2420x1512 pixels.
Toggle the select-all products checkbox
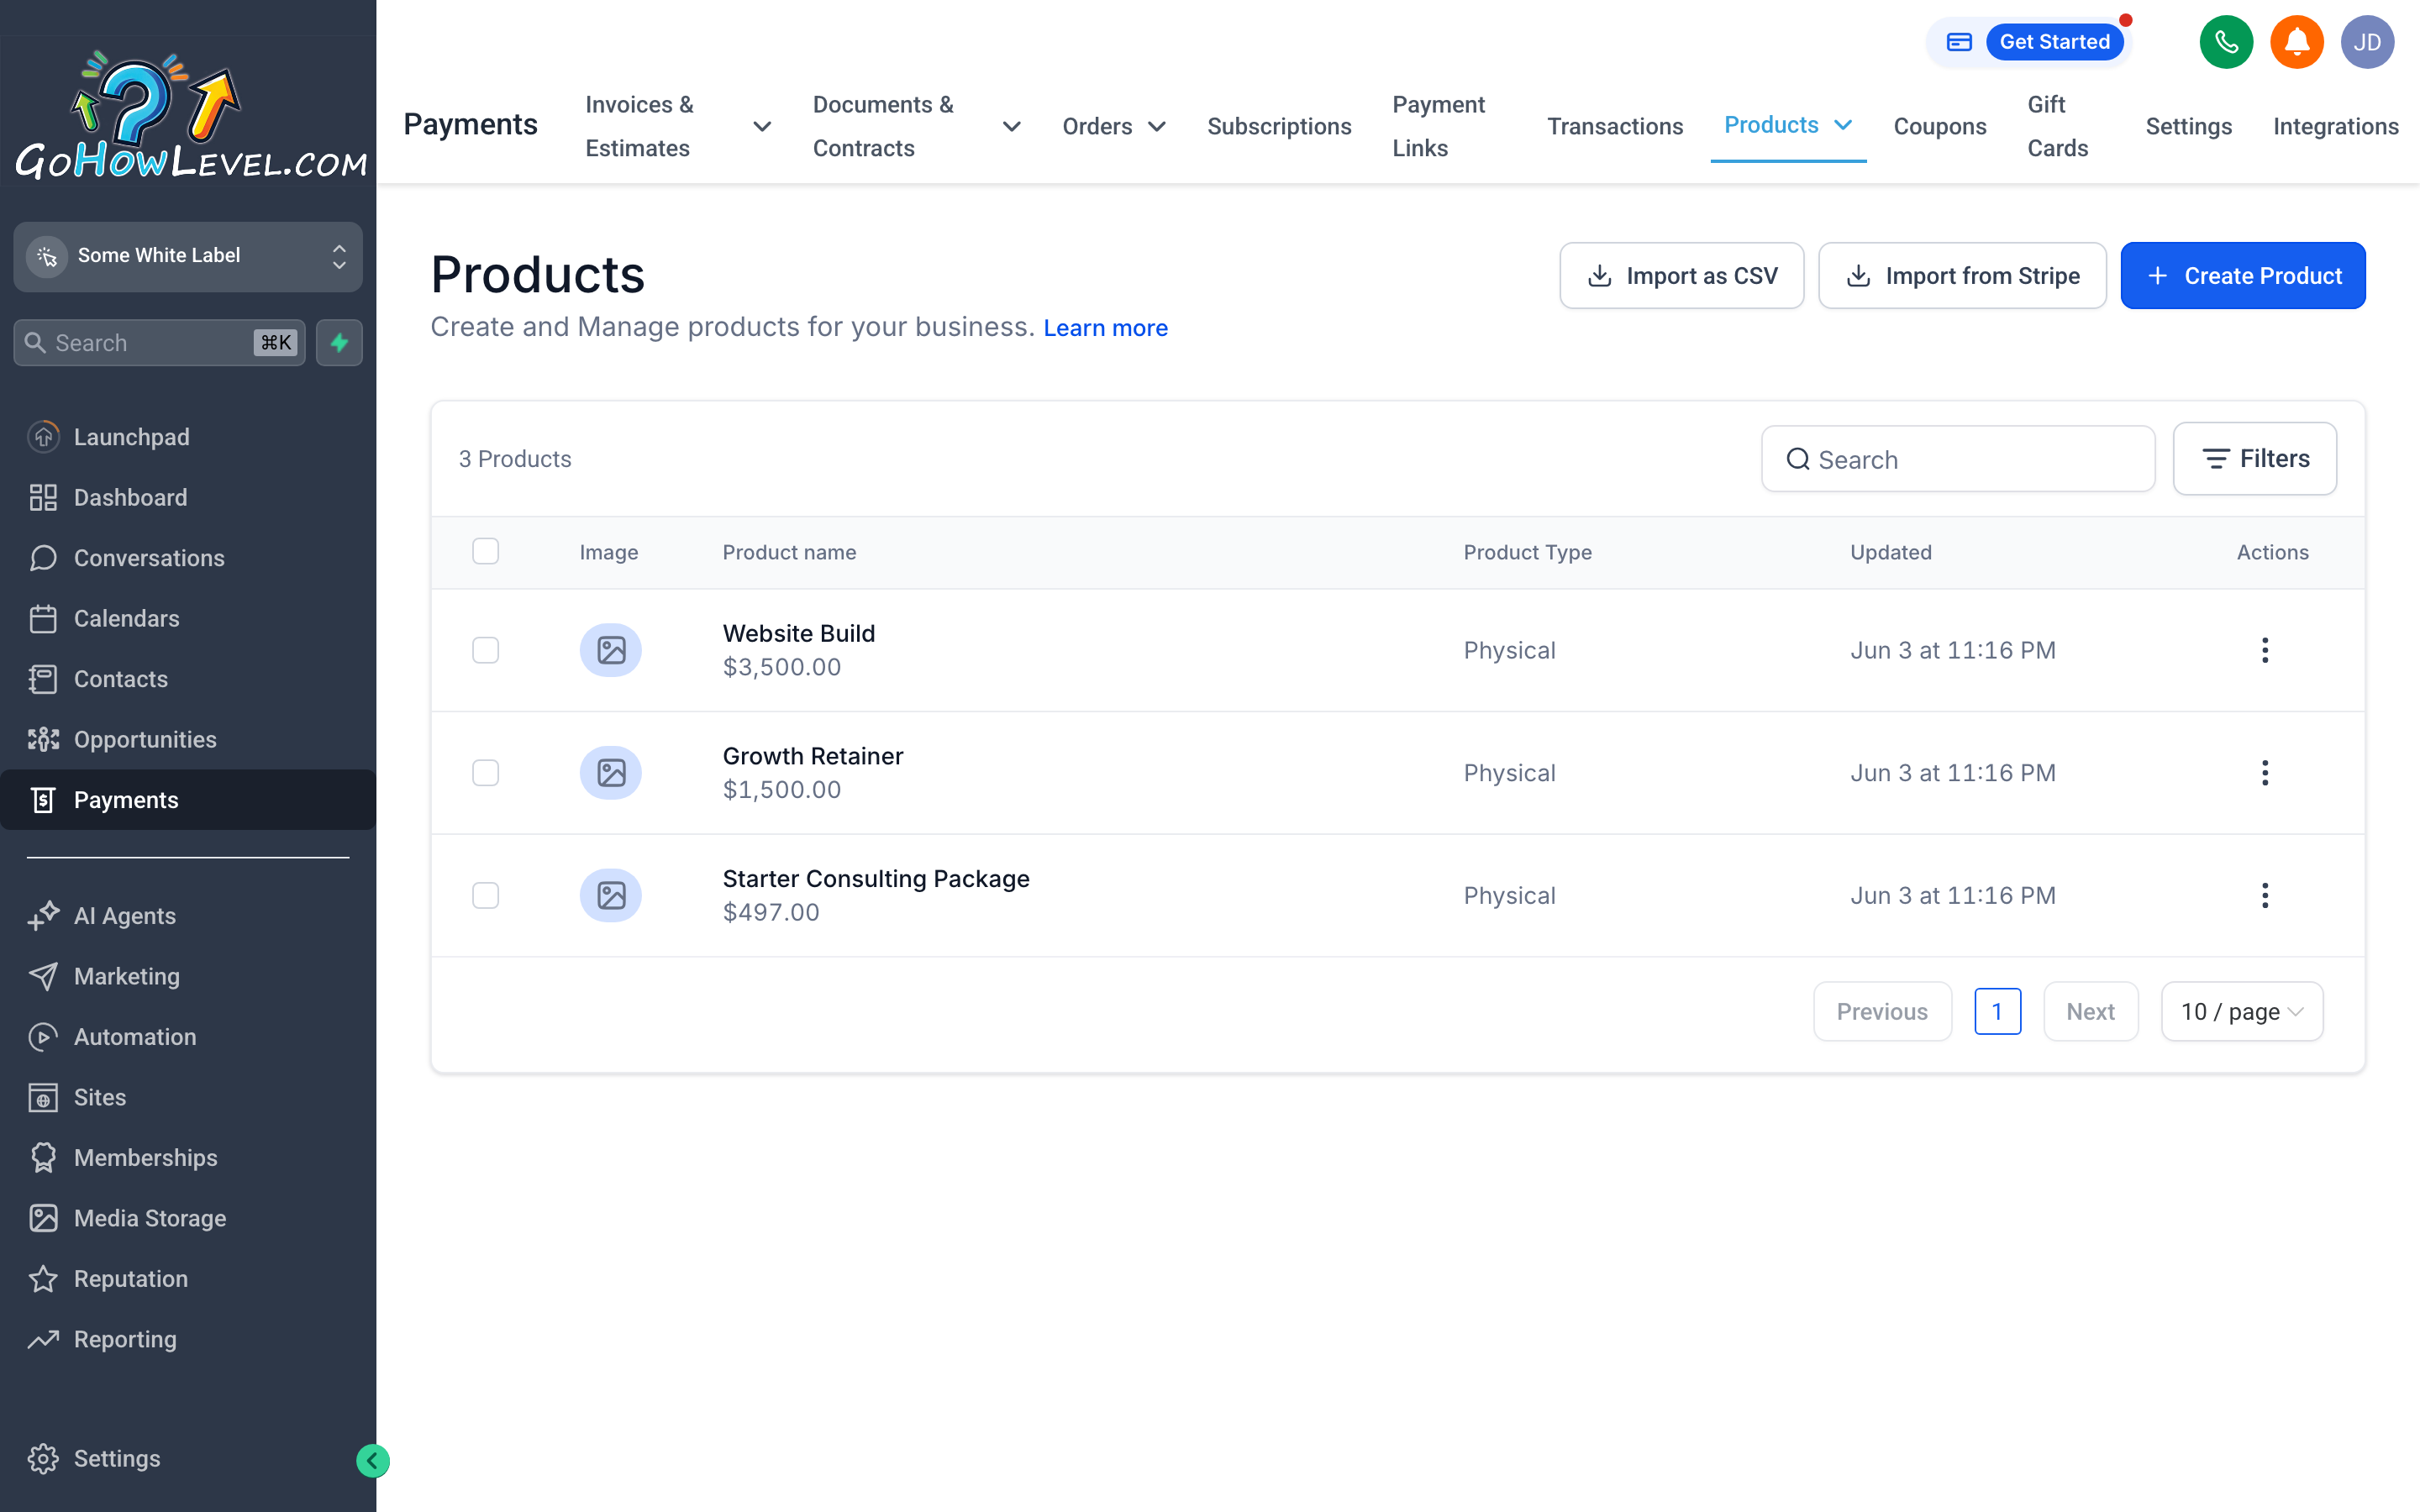[x=485, y=551]
